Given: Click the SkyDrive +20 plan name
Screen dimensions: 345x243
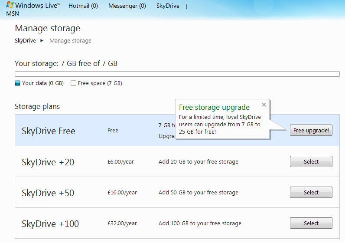Looking at the screenshot, I should click(48, 162).
